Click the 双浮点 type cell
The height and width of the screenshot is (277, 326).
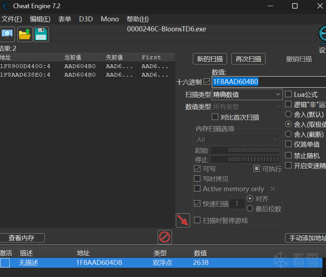click(x=162, y=263)
